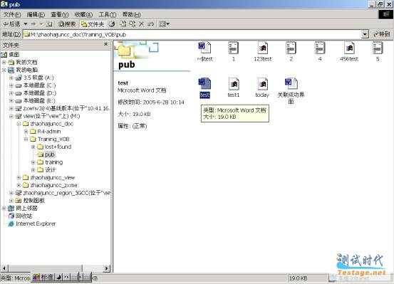Open the history toolbar icon
Screen dimensions: 394x284
point(112,24)
